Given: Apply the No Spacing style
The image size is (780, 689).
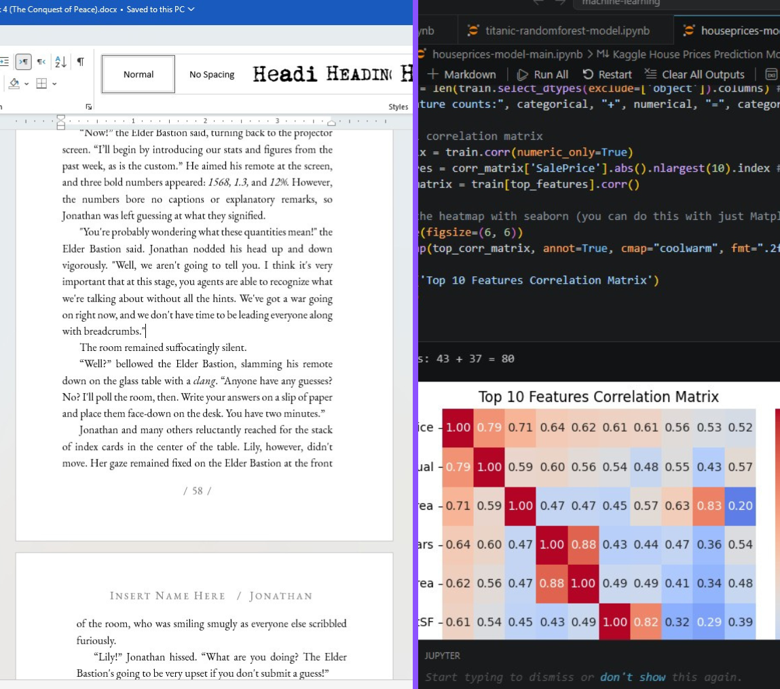Looking at the screenshot, I should tap(211, 74).
